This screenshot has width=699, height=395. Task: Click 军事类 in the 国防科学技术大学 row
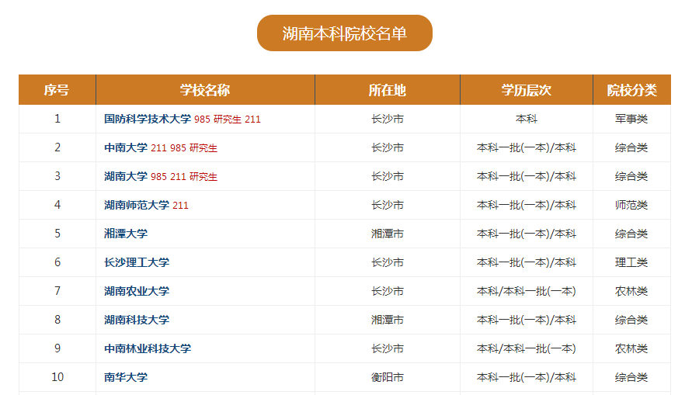tap(631, 119)
